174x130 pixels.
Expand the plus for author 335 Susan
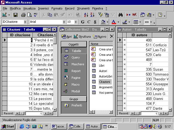coord(125,69)
